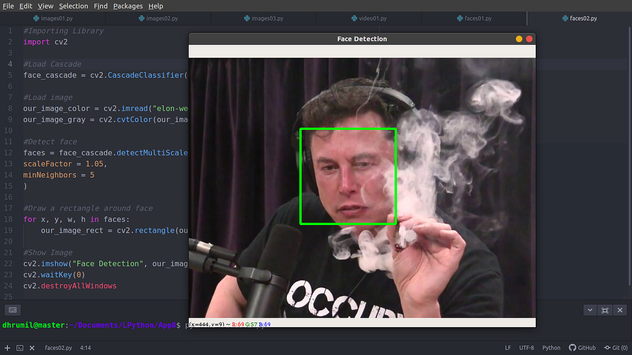
Task: Open the Edit menu
Action: (x=26, y=6)
